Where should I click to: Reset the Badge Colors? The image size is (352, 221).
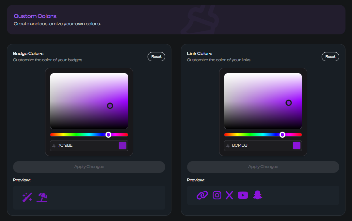coord(156,57)
